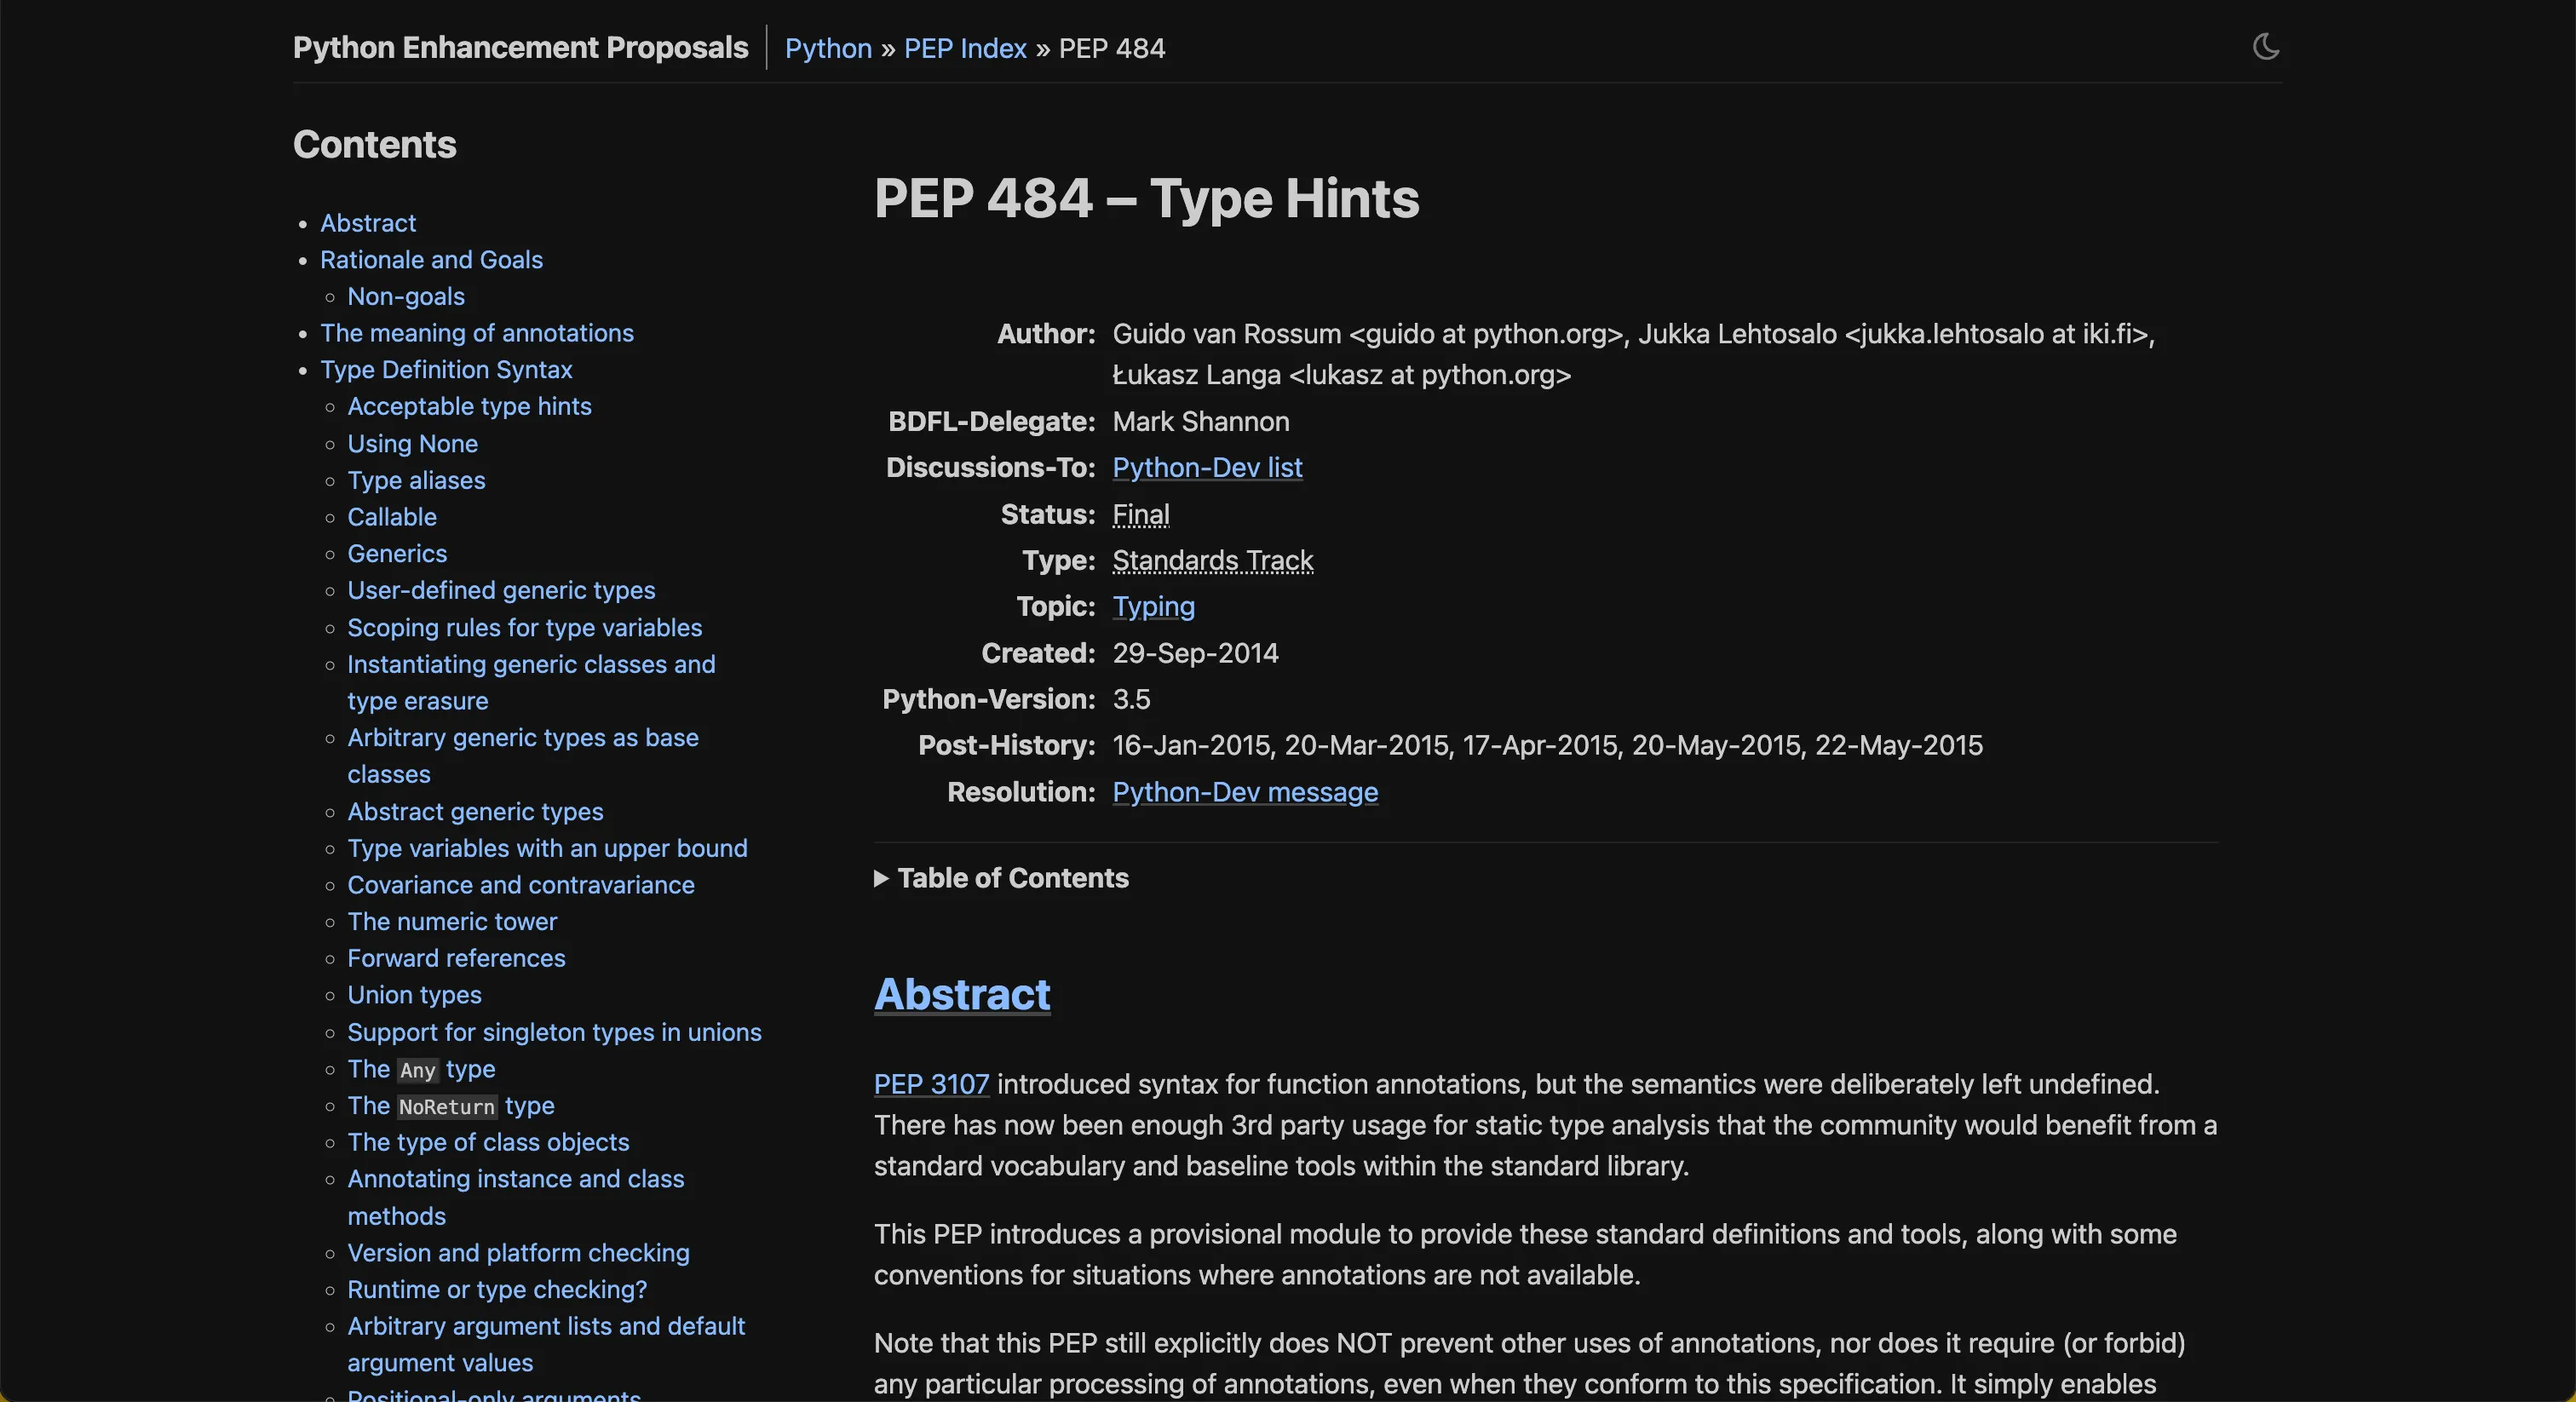2576x1402 pixels.
Task: Click Final status abbreviation
Action: tap(1140, 514)
